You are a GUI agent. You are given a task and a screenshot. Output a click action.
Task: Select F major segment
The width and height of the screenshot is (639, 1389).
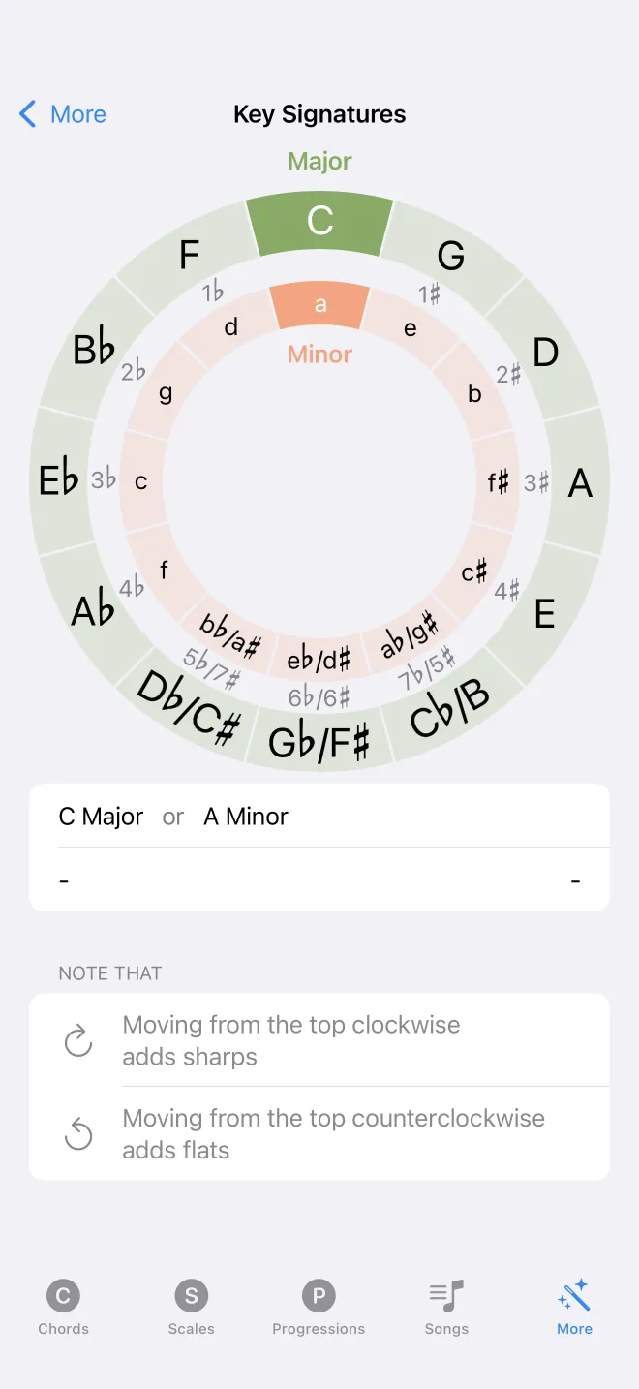click(x=189, y=256)
